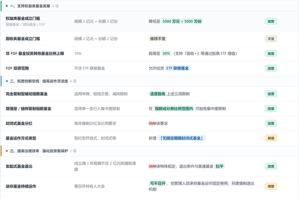Click old rule 需召开持有人大会
Screen dimensions: 299x199
point(90,186)
